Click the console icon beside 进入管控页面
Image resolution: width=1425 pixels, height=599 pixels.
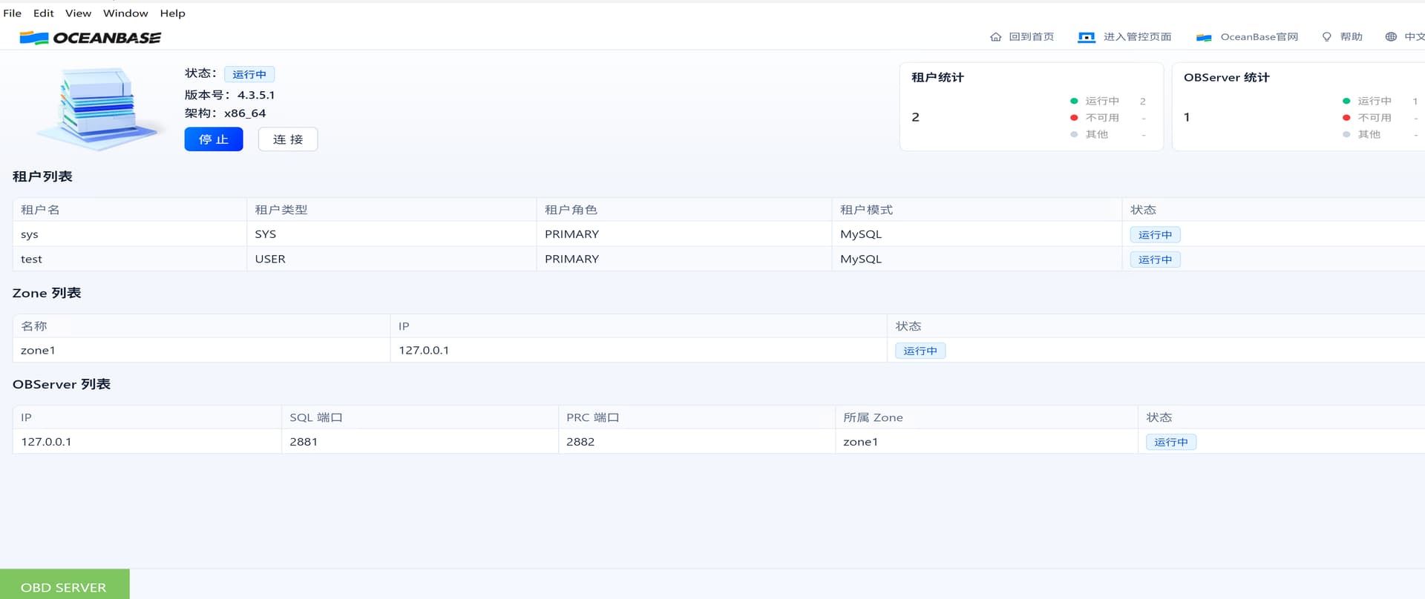(1087, 37)
